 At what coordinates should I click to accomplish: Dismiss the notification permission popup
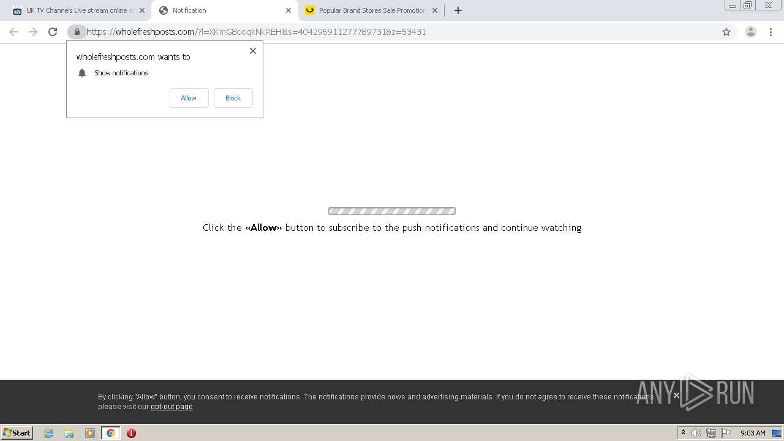point(253,51)
